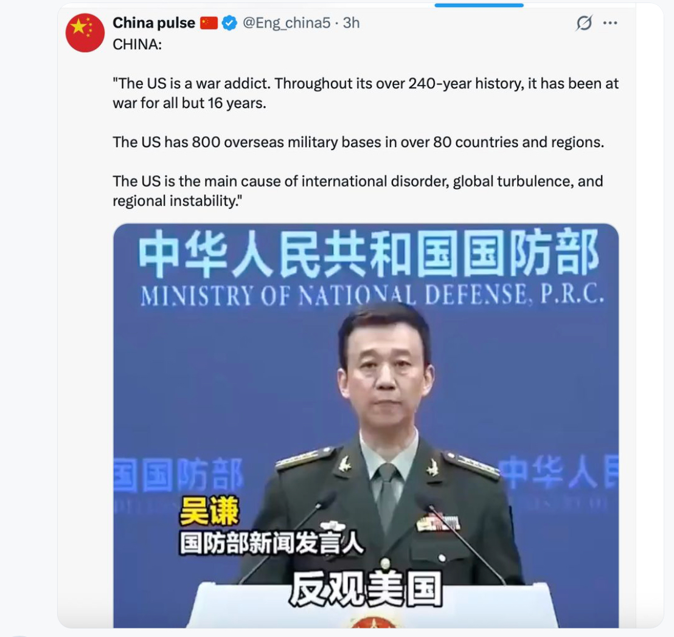Click the 国防部新闻发言人 title caption

tap(272, 543)
